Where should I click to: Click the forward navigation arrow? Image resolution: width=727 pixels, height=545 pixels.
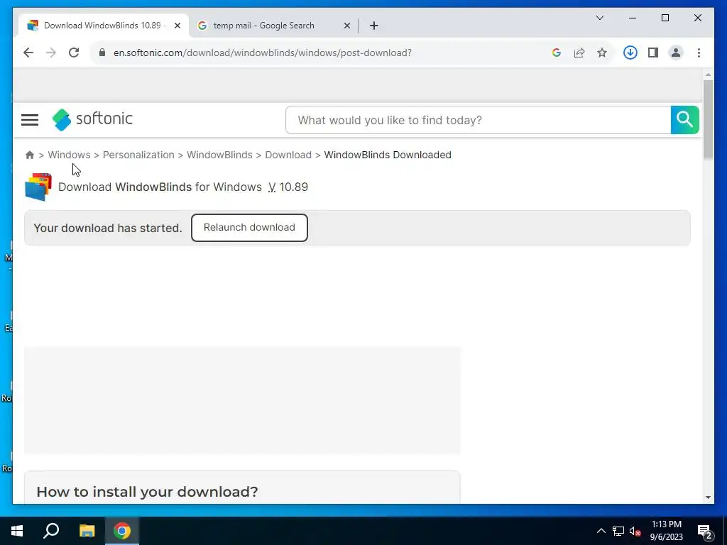[x=51, y=53]
